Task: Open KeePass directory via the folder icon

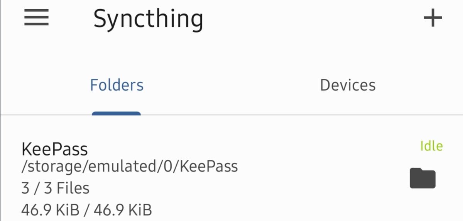Action: [422, 178]
